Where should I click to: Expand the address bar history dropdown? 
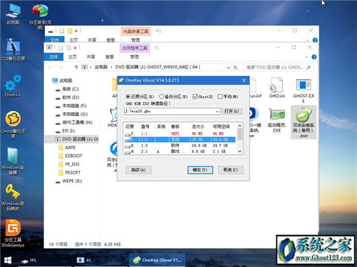[x=228, y=67]
